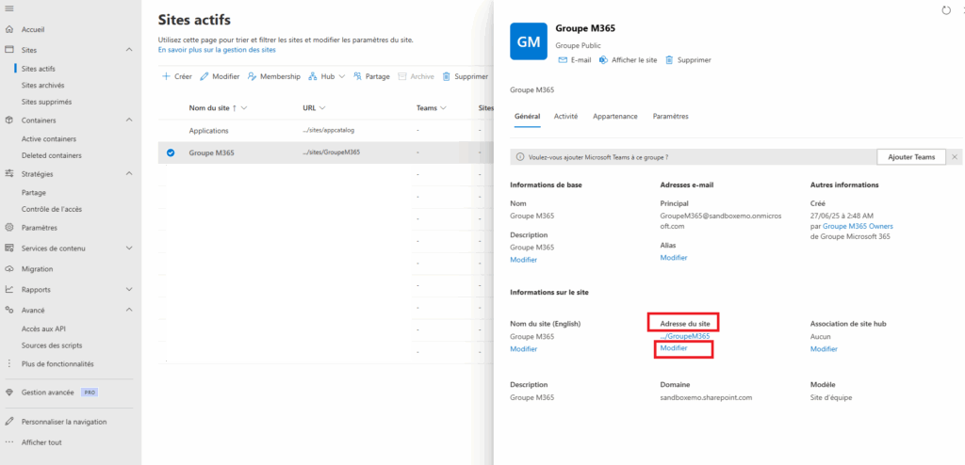The height and width of the screenshot is (465, 965).
Task: Click the Modifier pencil toolbar icon
Action: tap(204, 77)
